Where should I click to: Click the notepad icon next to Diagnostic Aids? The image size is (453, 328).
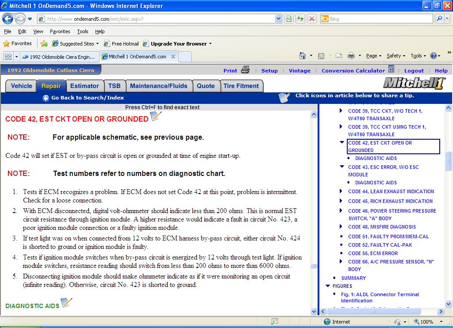click(x=66, y=303)
